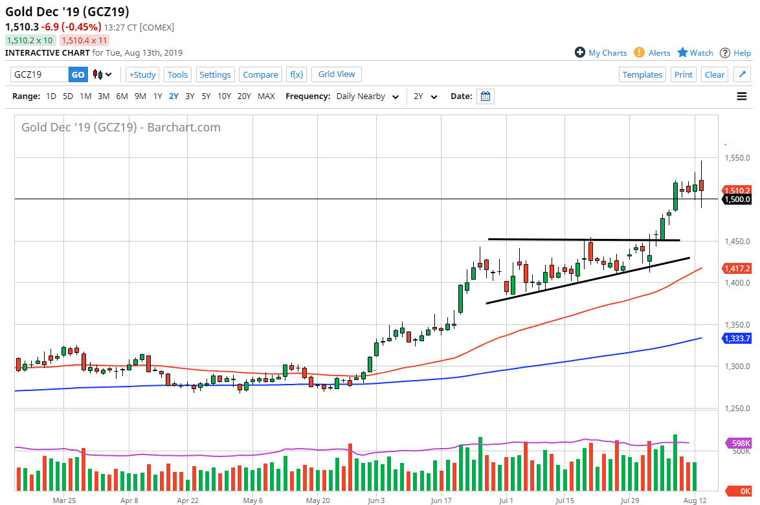Open the +Study dropdown

click(x=142, y=74)
